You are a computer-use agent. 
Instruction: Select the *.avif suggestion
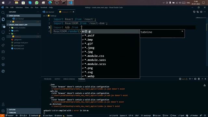coord(110,35)
